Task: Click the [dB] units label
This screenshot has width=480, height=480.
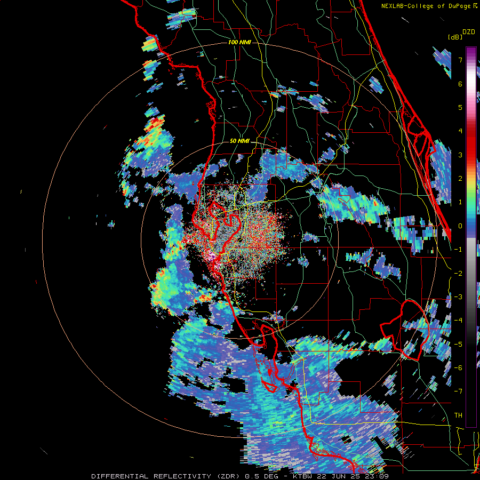Action: point(455,37)
